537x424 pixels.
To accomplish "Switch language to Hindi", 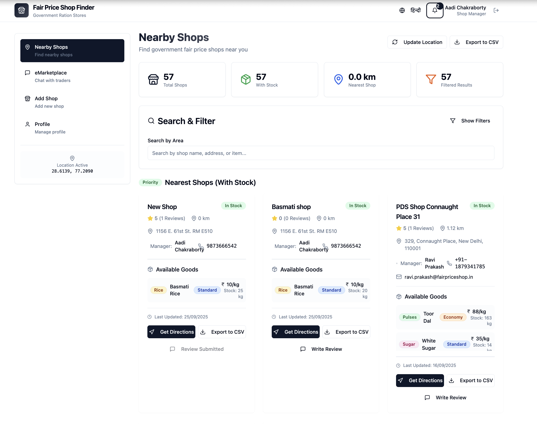I will coord(415,10).
